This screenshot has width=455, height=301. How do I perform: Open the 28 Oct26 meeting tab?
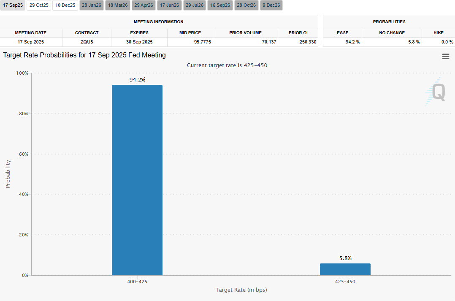pos(246,5)
